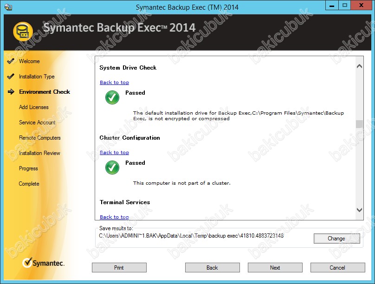Viewport: 375px width, 284px height.
Task: Go Back to the previous step
Action: point(213,267)
